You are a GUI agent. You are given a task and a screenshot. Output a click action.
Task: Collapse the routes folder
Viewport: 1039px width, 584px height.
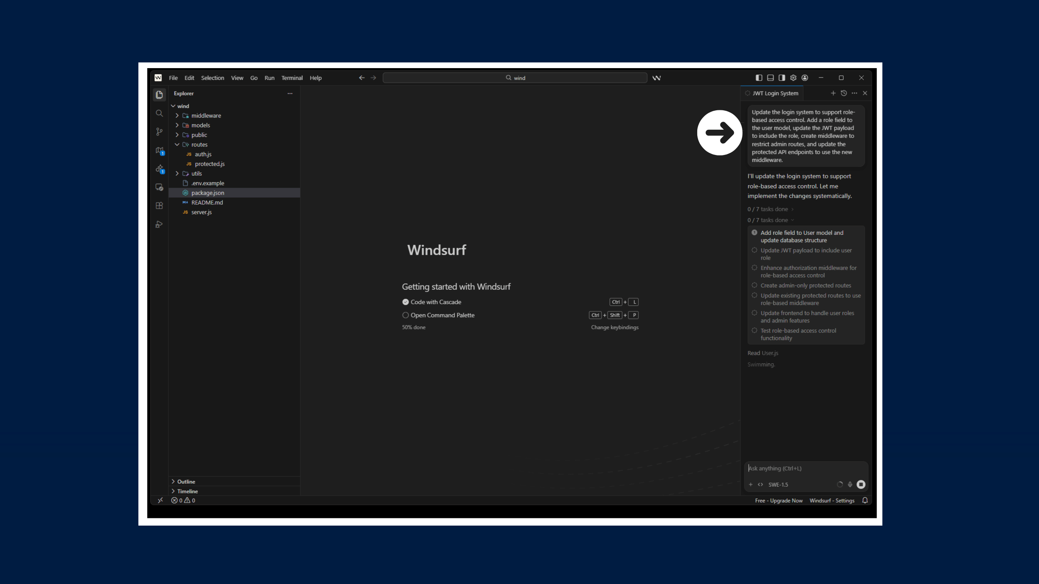177,144
